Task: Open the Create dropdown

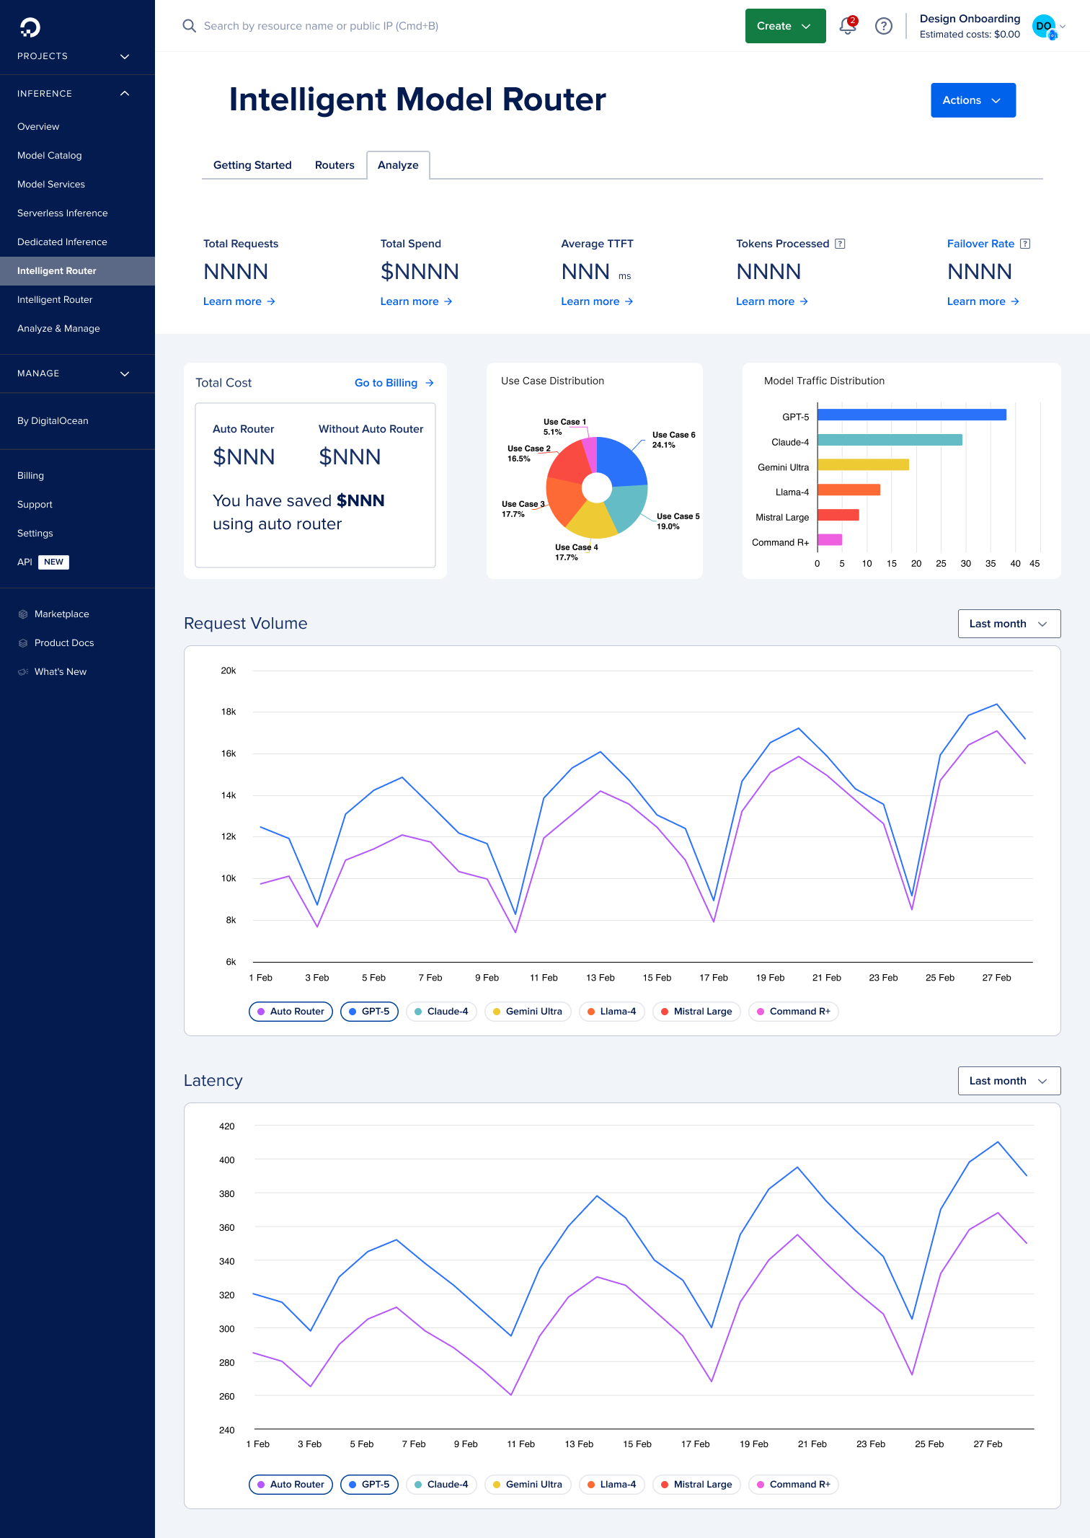Action: pos(785,26)
